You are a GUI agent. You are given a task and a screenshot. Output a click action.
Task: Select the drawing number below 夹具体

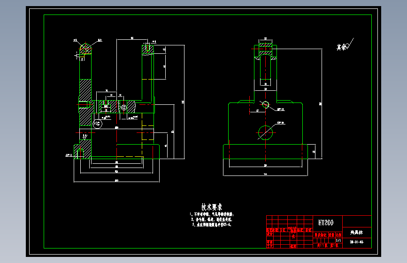[x=357, y=242]
